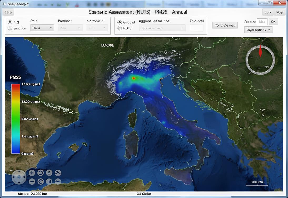The image size is (288, 198).
Task: Rotate the map heading clockwise (upper rotate icon)
Action: point(41,173)
